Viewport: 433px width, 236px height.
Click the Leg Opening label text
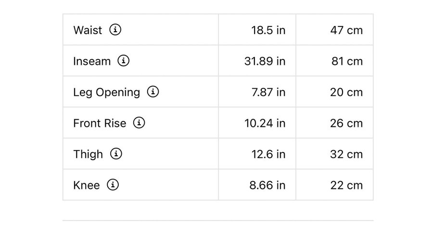(106, 92)
